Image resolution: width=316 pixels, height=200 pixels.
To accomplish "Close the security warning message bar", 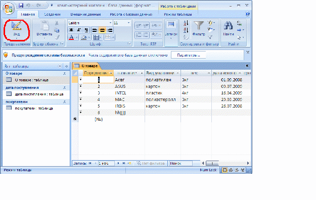I will pyautogui.click(x=248, y=52).
